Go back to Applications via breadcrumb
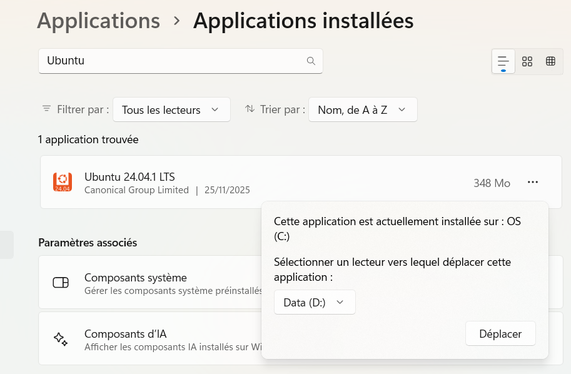571x374 pixels. pyautogui.click(x=98, y=21)
